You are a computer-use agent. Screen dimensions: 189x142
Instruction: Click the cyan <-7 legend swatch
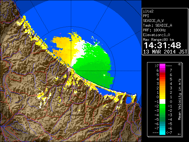162,133
